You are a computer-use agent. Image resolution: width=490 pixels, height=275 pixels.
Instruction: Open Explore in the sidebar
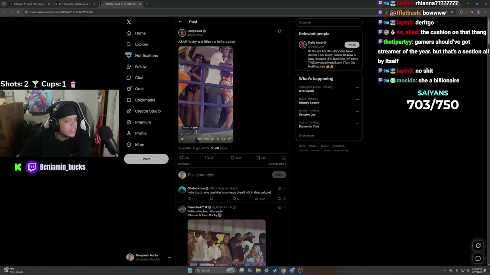point(137,44)
